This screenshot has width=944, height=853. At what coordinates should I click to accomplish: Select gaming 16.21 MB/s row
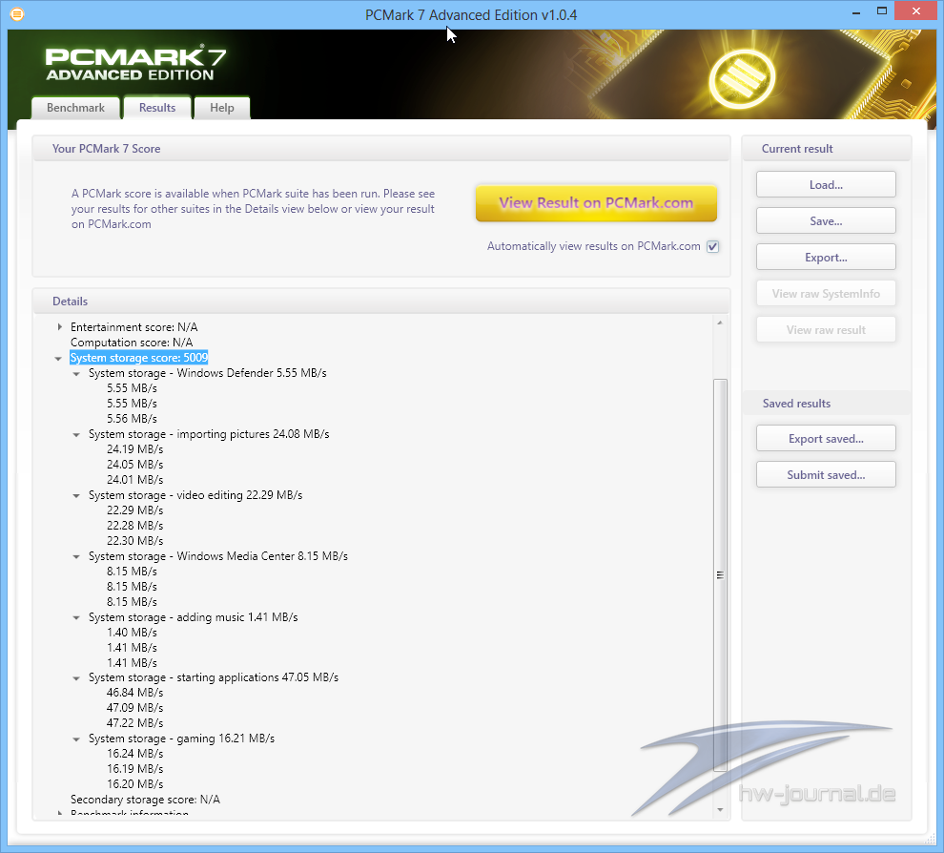click(x=181, y=739)
